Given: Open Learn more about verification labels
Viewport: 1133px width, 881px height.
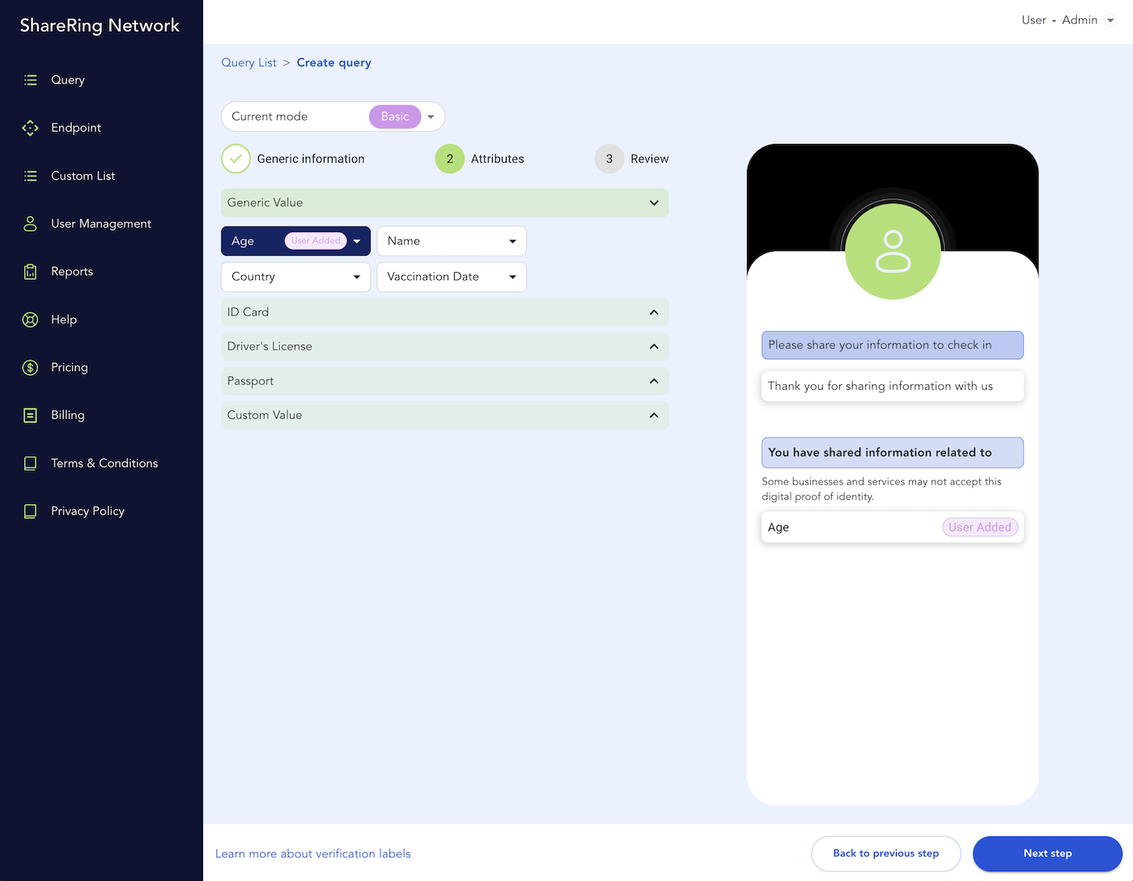Looking at the screenshot, I should [312, 853].
